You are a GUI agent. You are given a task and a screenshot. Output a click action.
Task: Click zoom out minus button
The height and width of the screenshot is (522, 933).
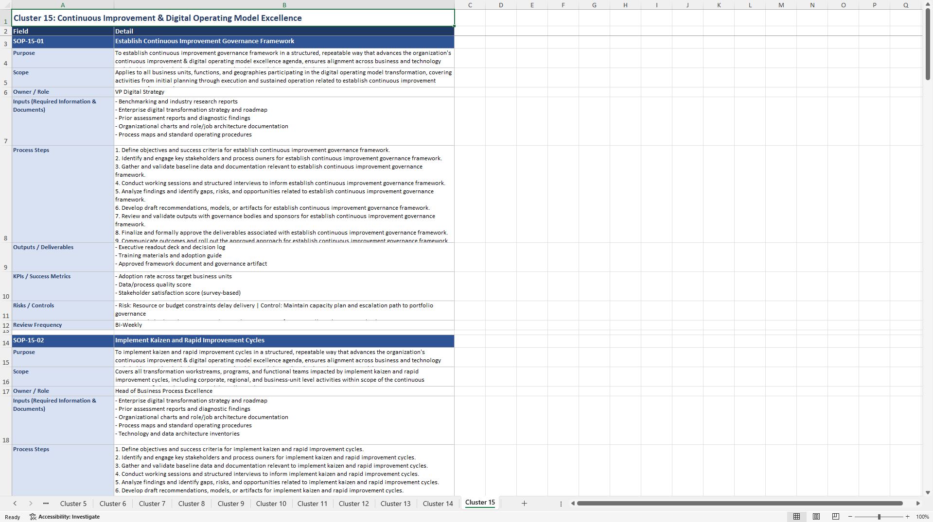pos(850,517)
